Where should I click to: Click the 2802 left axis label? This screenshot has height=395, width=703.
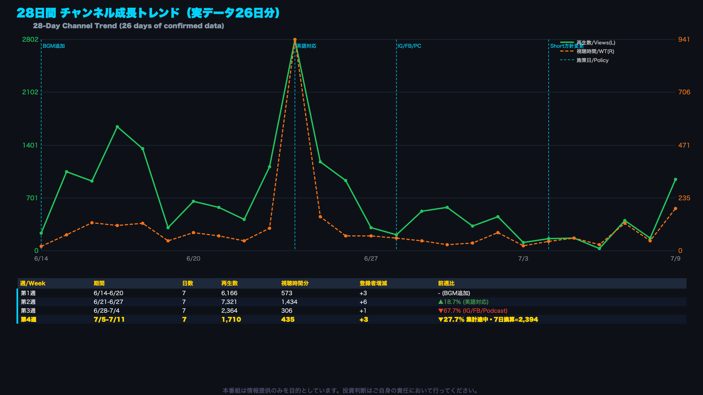[30, 39]
